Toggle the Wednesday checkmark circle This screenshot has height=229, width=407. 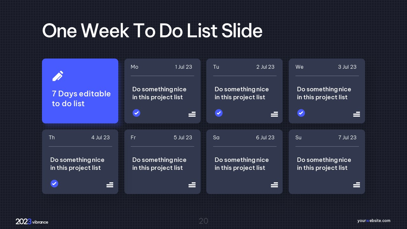(301, 113)
